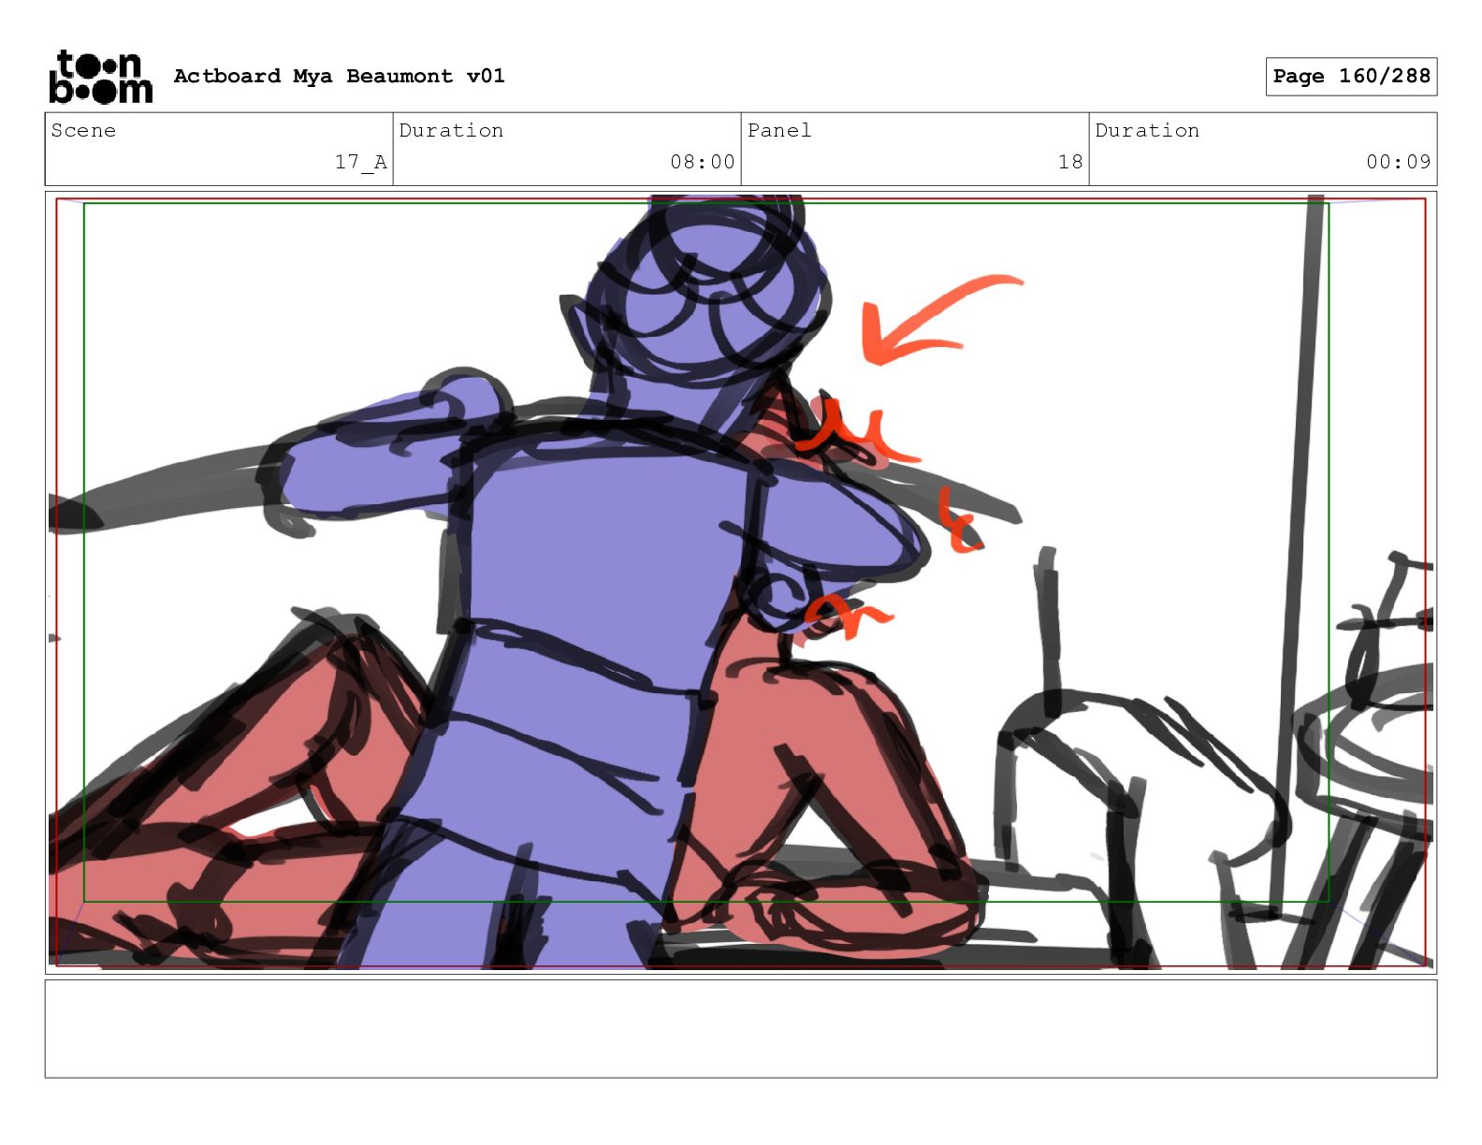Click the 'Scene' header label
The width and height of the screenshot is (1482, 1145).
83,130
